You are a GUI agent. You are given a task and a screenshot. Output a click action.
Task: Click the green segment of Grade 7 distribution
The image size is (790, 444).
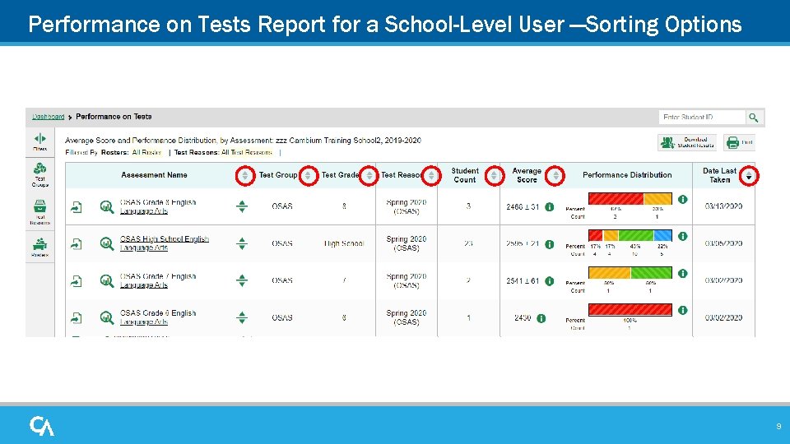click(x=651, y=272)
